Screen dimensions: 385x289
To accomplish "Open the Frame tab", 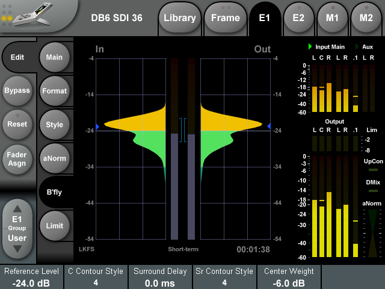I will point(225,18).
